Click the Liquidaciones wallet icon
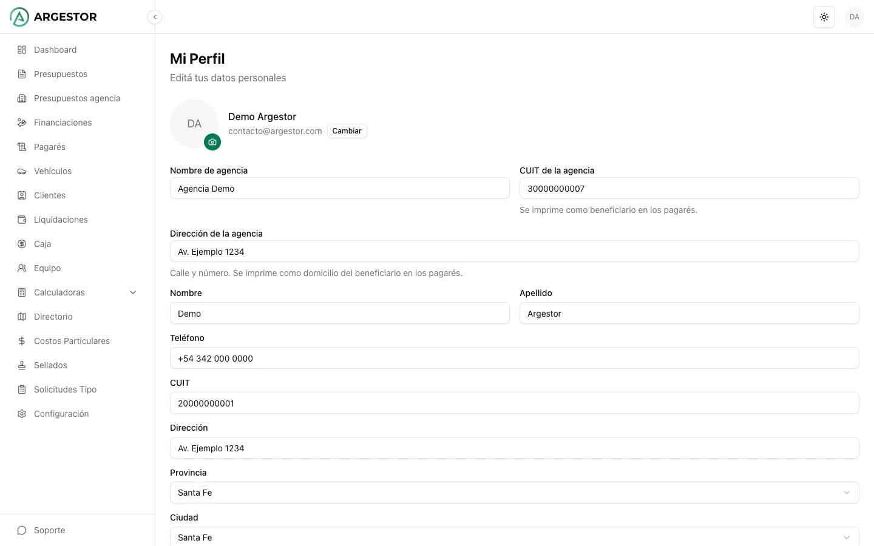874x546 pixels. click(22, 220)
